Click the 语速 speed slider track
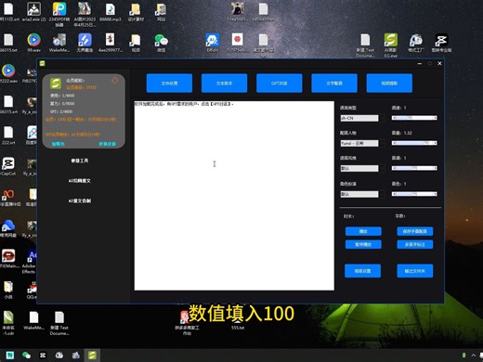Screen dimensions: 483x362 click(414, 118)
